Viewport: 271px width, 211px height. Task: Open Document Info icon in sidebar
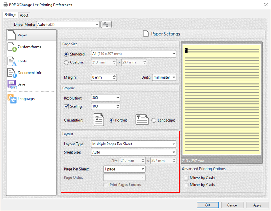point(12,72)
